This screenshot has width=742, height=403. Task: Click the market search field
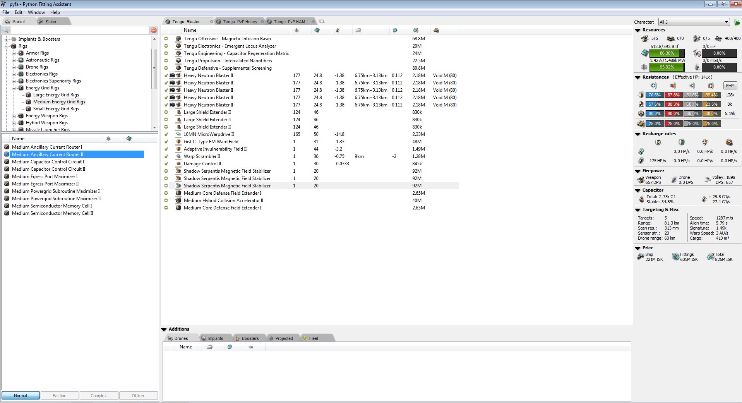click(79, 30)
